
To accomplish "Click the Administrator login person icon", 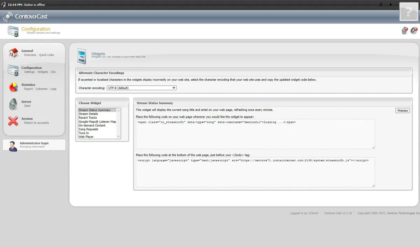I will pyautogui.click(x=13, y=146).
